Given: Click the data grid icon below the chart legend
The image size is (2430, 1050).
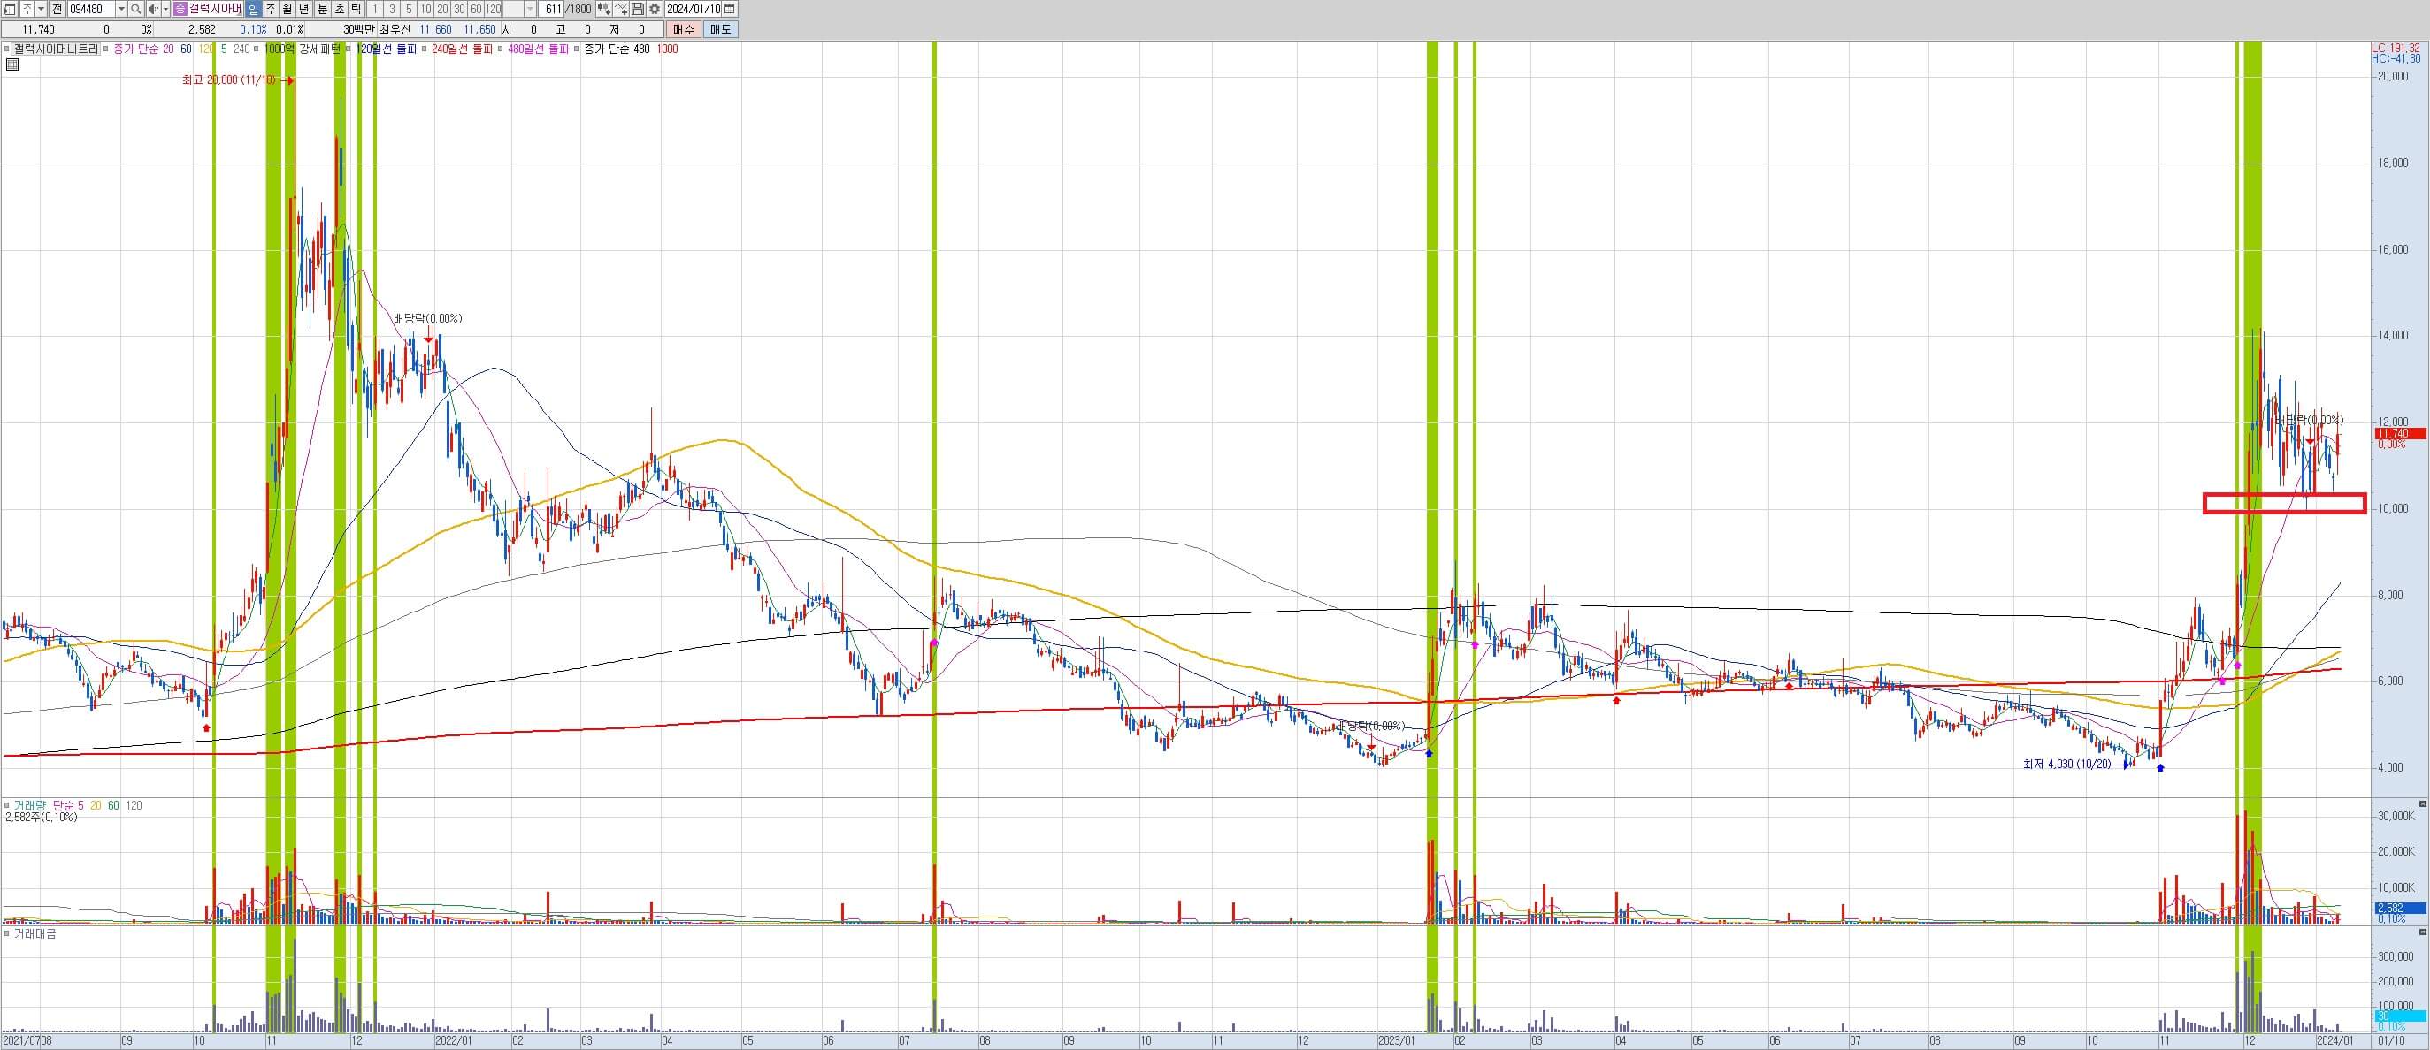Looking at the screenshot, I should tap(11, 65).
